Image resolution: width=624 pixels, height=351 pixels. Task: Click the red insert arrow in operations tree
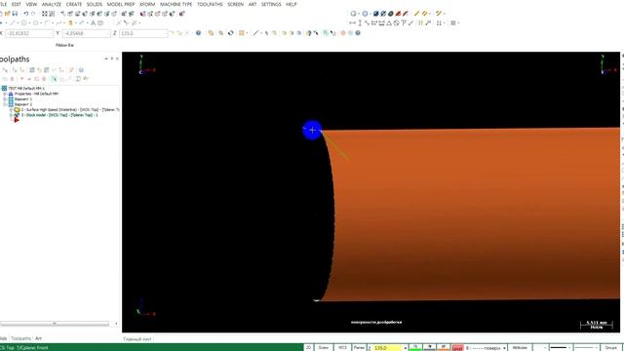tap(17, 120)
